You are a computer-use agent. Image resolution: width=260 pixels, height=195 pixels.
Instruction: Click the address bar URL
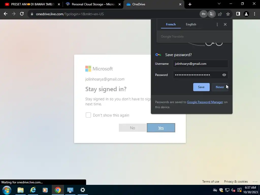[70, 14]
